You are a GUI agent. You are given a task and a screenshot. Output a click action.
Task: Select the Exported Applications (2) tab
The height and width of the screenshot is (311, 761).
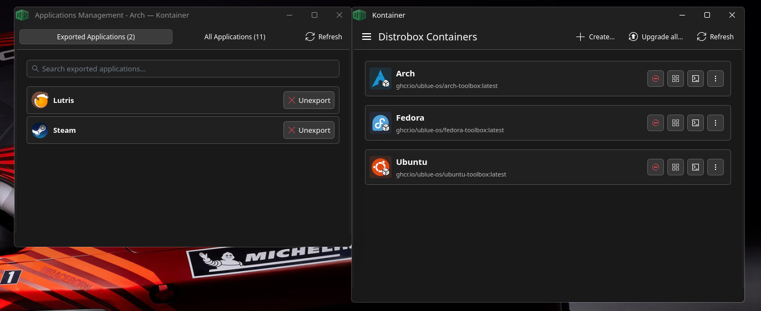[x=96, y=37]
